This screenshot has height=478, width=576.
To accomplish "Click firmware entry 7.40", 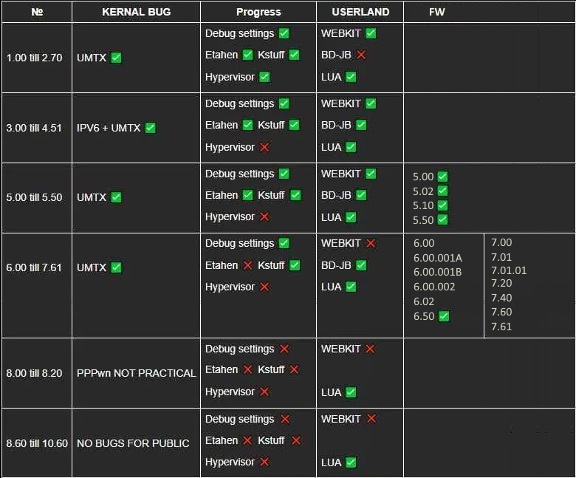I will pos(501,298).
